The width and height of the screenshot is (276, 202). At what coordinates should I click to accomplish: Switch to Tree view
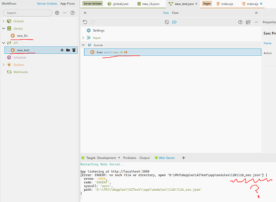click(x=166, y=13)
